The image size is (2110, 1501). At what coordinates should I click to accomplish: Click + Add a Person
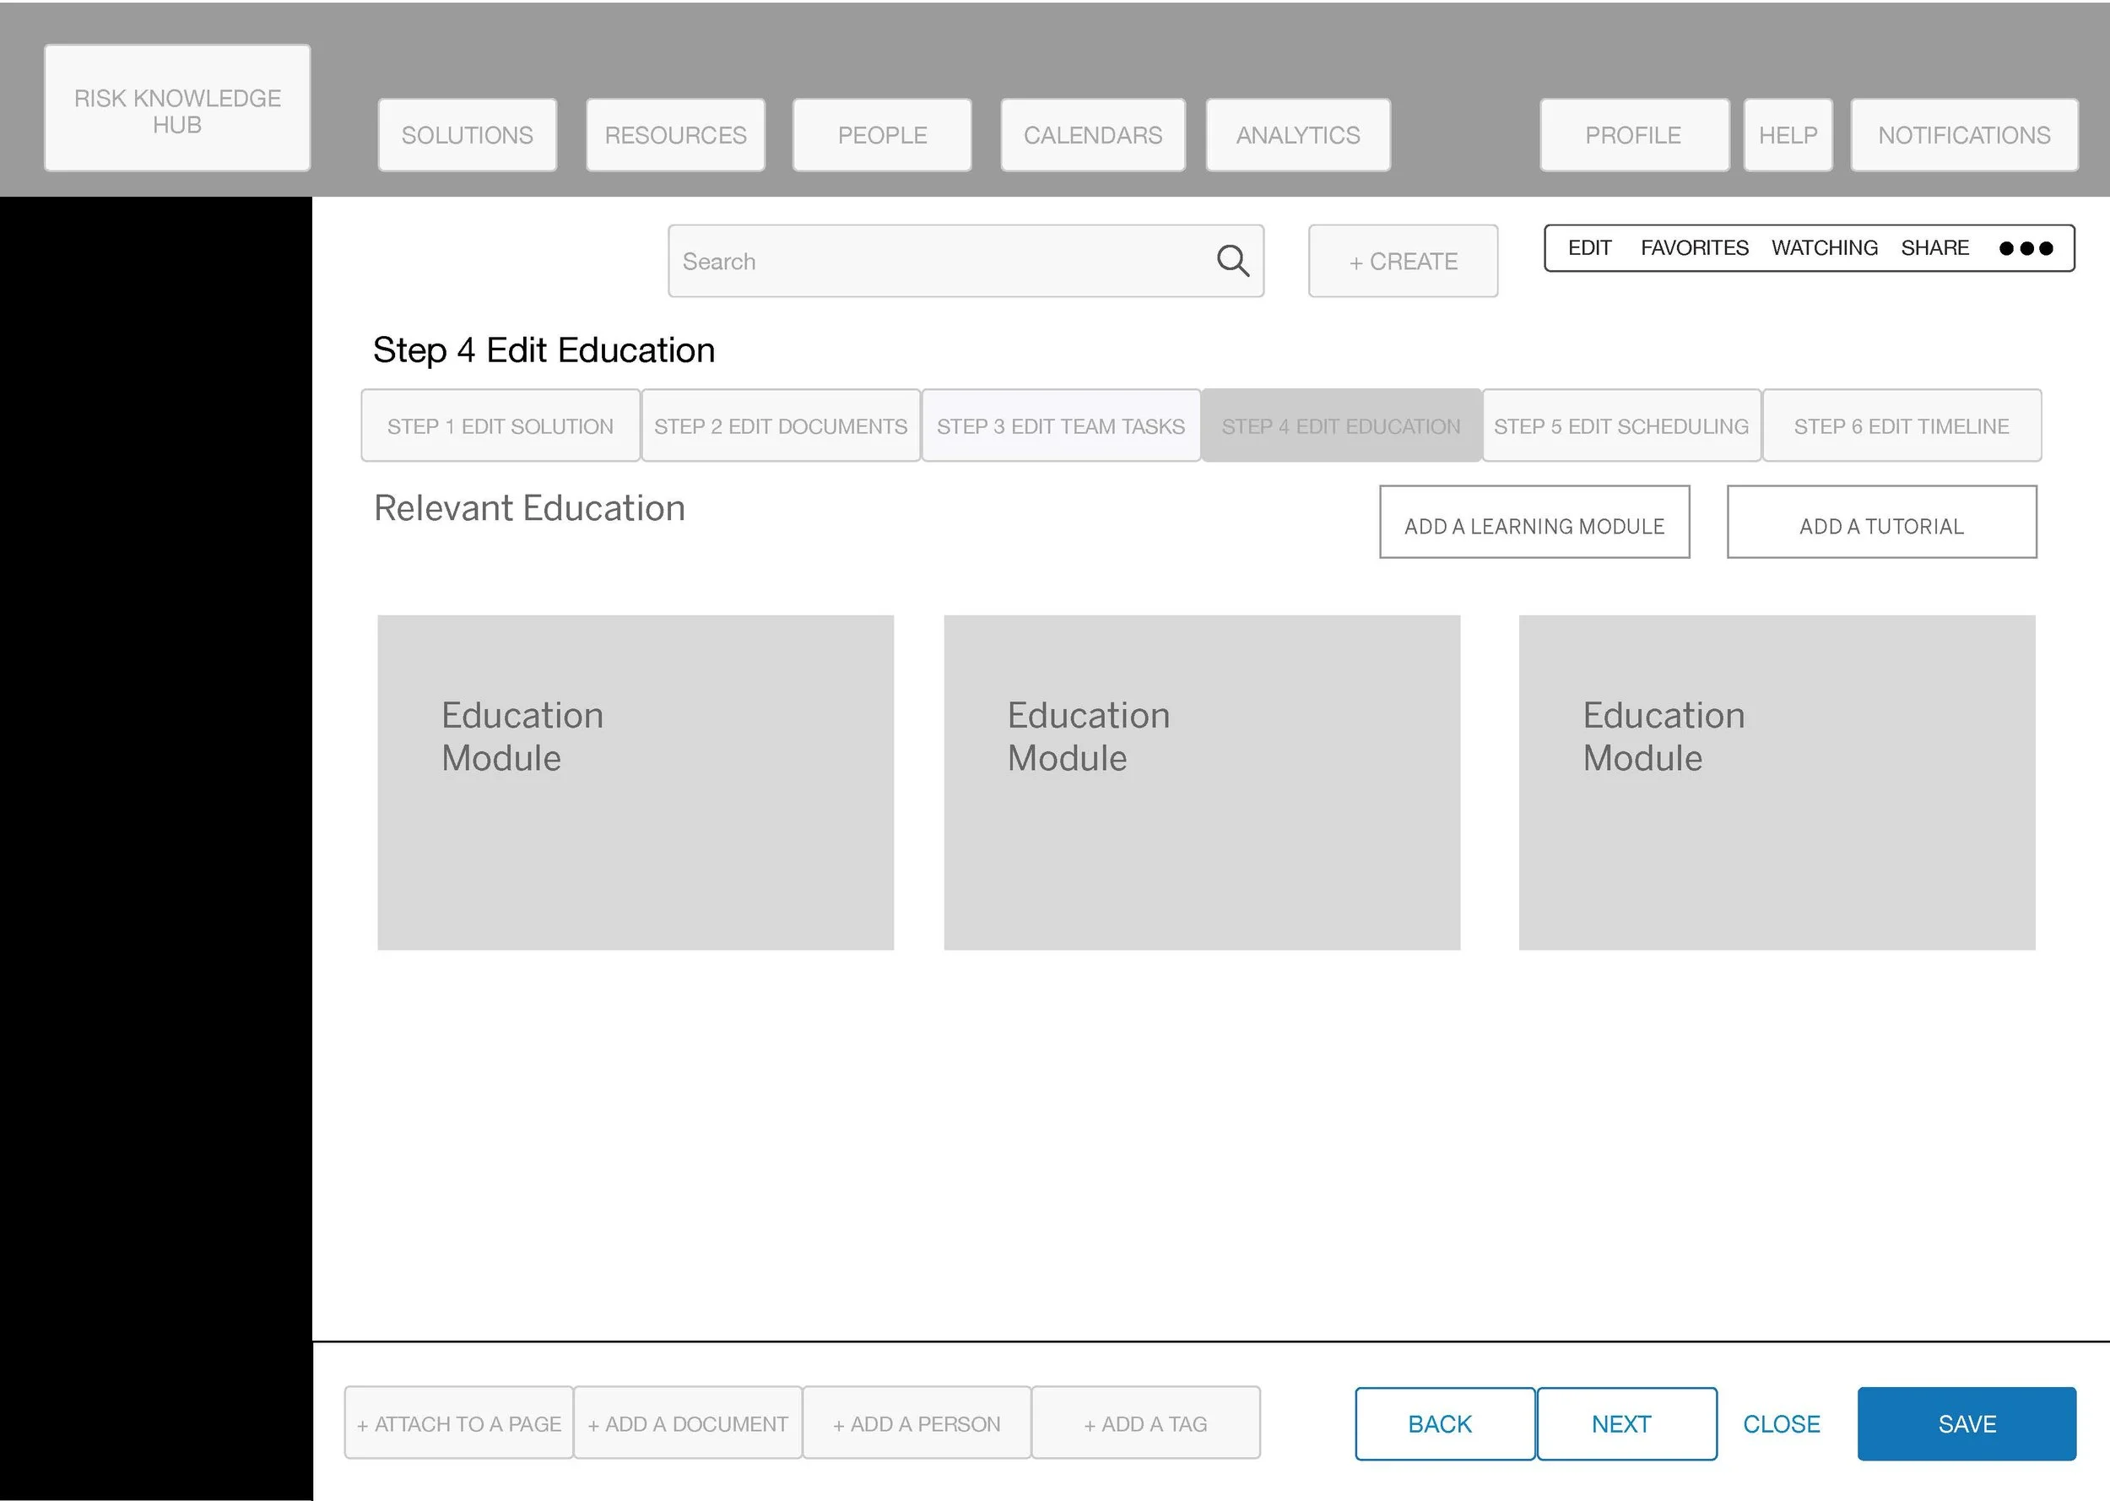(917, 1423)
